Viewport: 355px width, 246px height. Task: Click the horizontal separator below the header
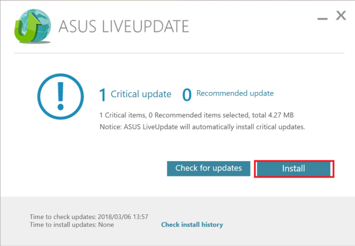click(x=179, y=53)
